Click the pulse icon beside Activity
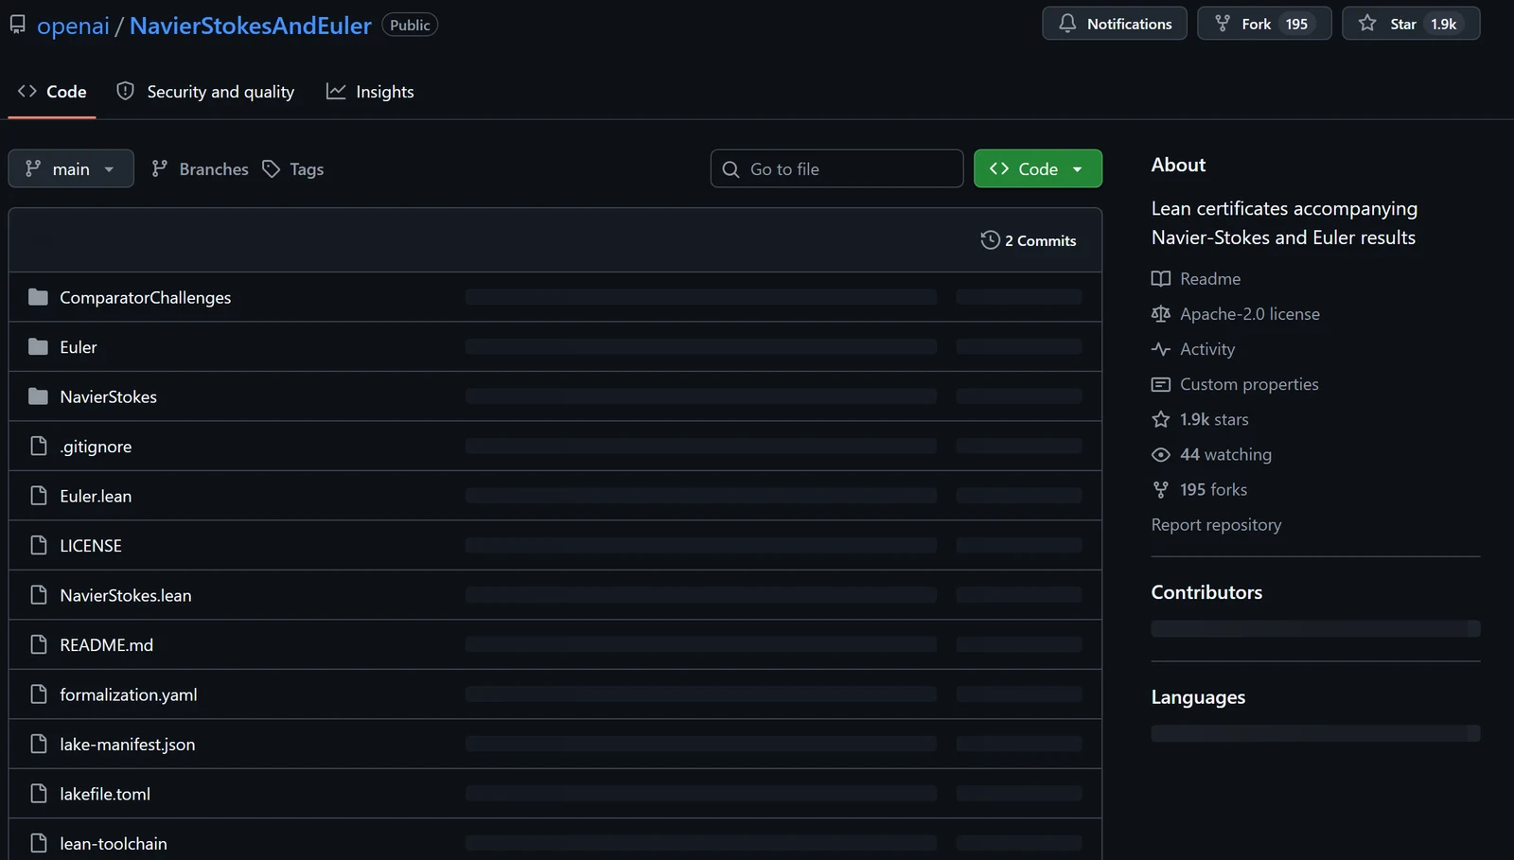Image resolution: width=1514 pixels, height=860 pixels. coord(1161,349)
